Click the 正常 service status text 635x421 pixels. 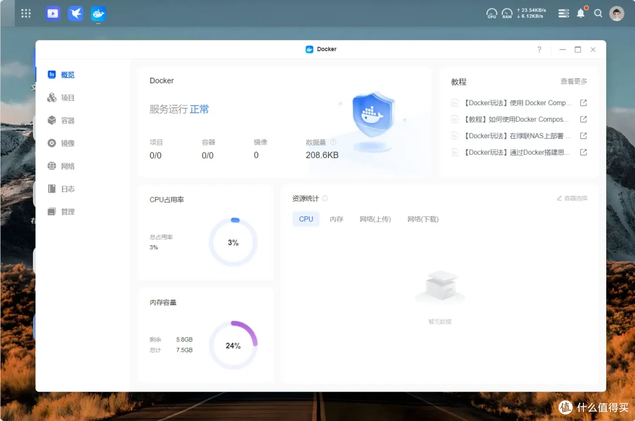coord(199,109)
